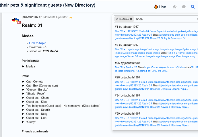The width and height of the screenshot is (198, 137).
Task: Click the moderator shield icon beside jabbath1987
Action: click(x=40, y=17)
